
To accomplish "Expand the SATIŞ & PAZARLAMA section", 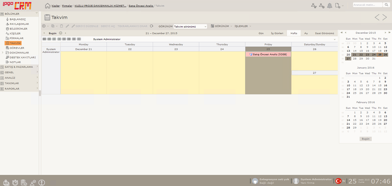I will pyautogui.click(x=19, y=67).
